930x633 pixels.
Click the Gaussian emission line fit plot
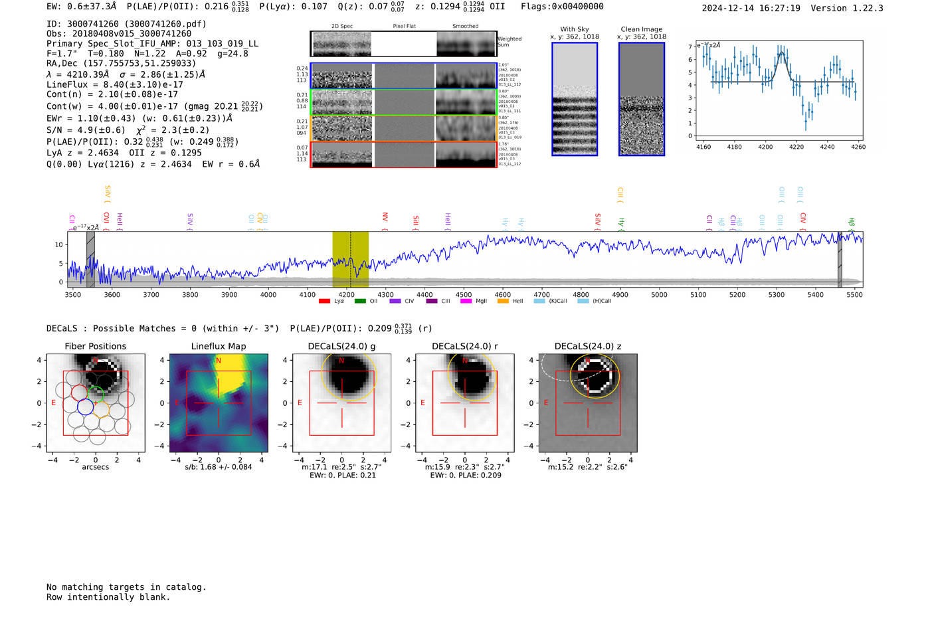(x=779, y=91)
